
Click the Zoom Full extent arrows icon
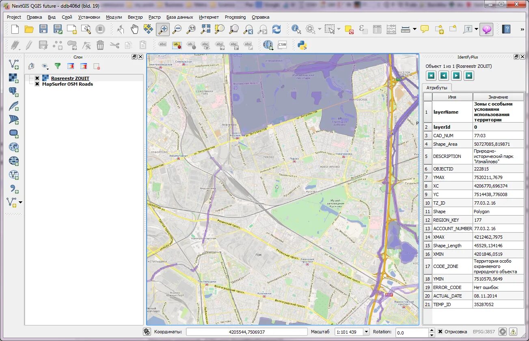(205, 29)
